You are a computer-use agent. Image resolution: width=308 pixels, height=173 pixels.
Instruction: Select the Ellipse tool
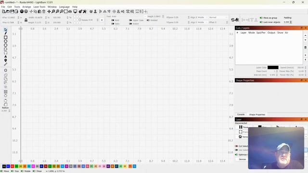pyautogui.click(x=5, y=41)
